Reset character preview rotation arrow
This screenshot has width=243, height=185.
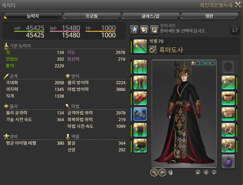[x=214, y=173]
